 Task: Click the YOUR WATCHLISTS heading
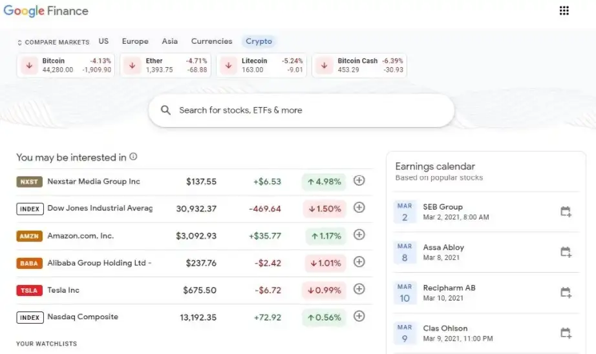(47, 344)
